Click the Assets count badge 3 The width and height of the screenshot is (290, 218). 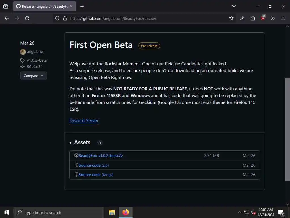pos(100,143)
